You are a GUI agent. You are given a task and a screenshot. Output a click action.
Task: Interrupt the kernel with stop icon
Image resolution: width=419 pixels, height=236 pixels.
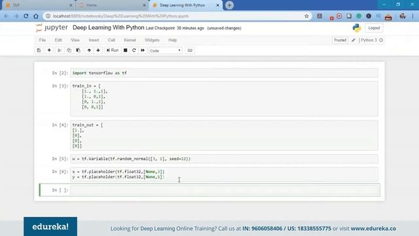click(125, 50)
